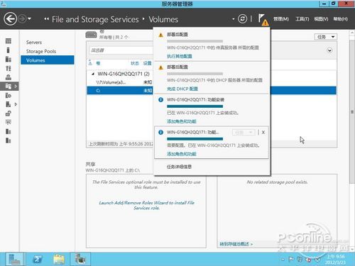Click the 功能安装 completed progress bar

(x=195, y=106)
